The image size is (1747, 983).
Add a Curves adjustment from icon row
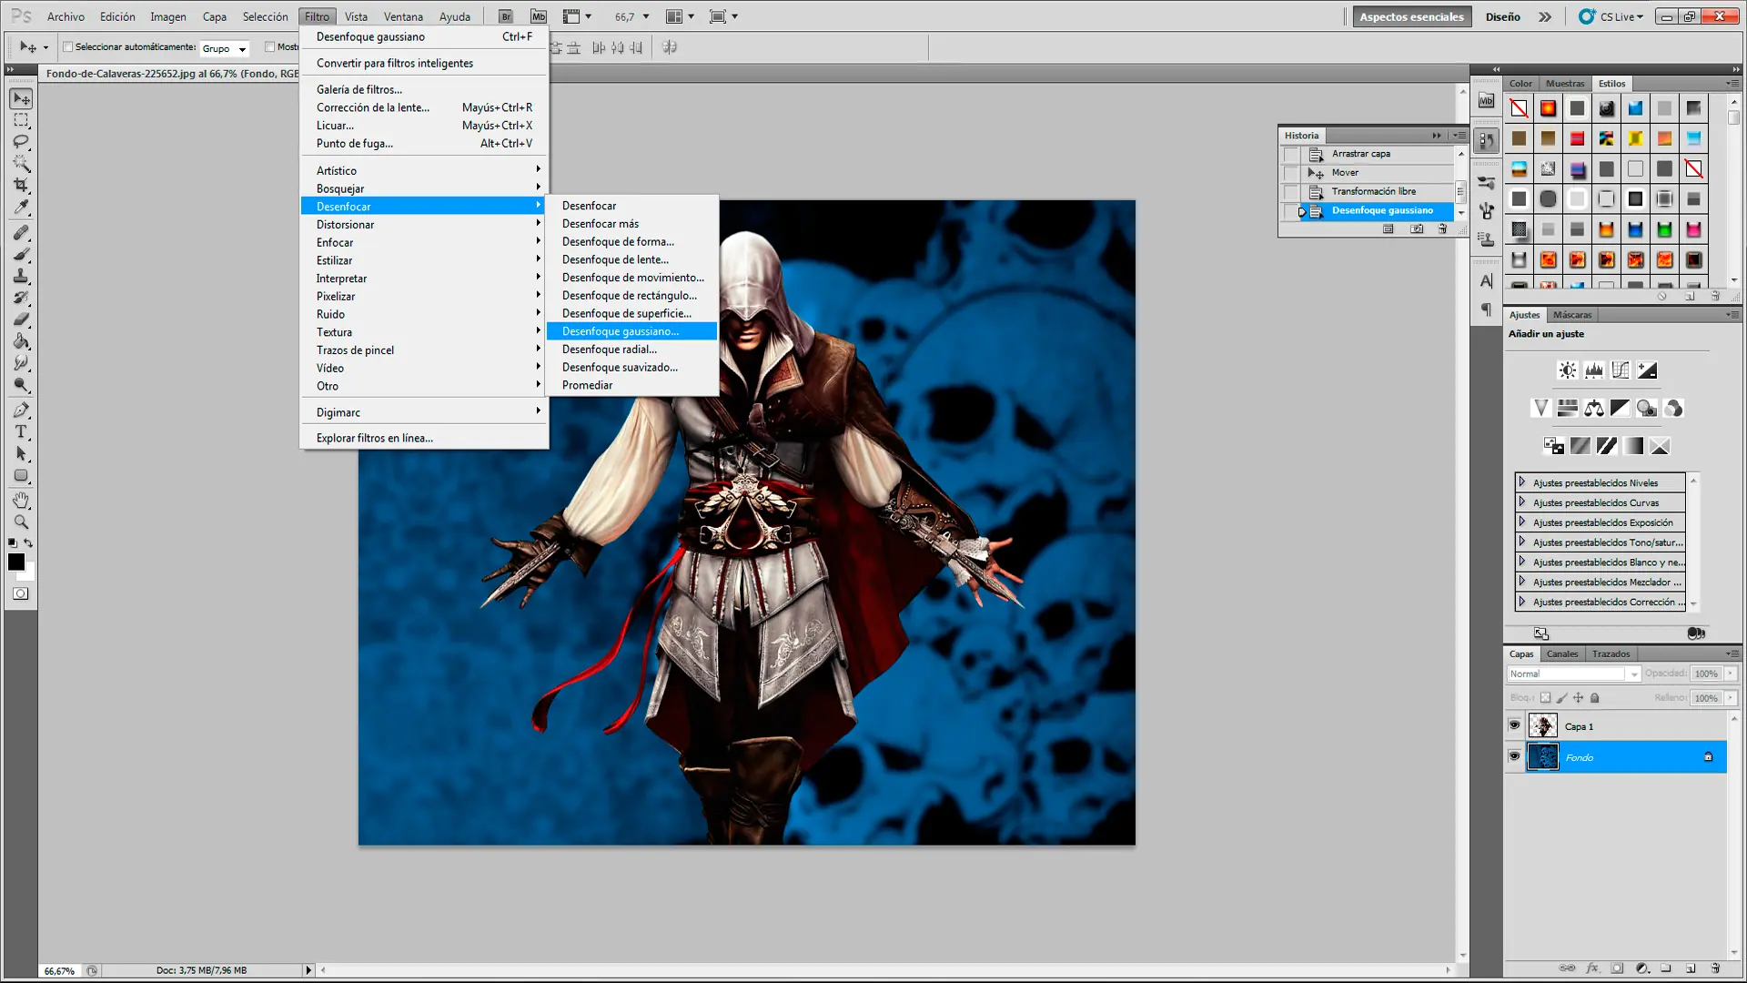(x=1621, y=370)
